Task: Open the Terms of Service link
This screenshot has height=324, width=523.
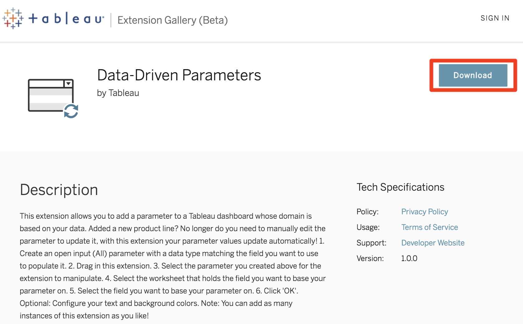Action: tap(430, 227)
